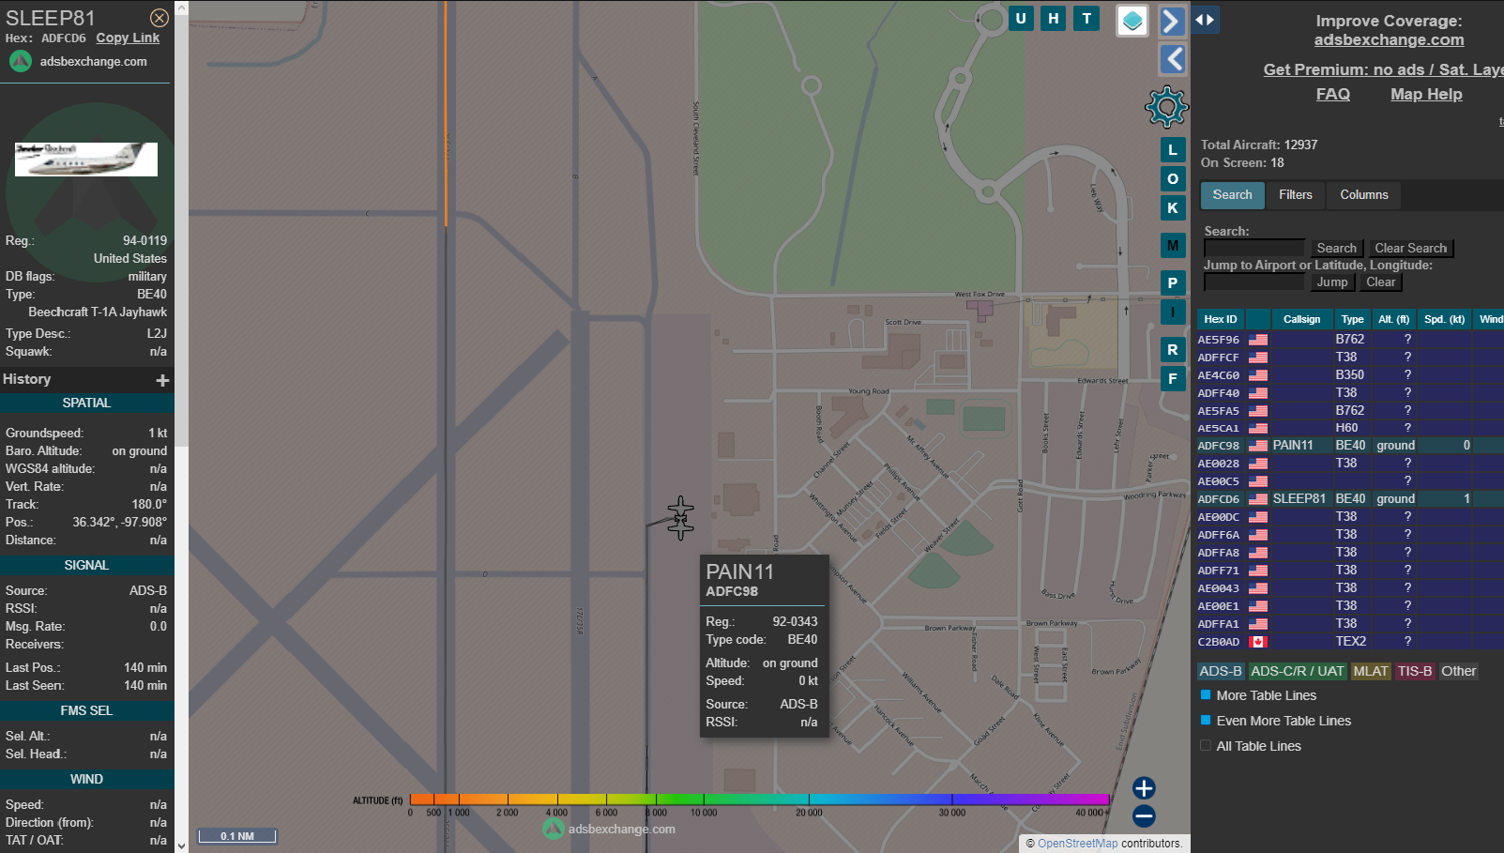
Task: Sort table by Hex ID column
Action: tap(1221, 319)
